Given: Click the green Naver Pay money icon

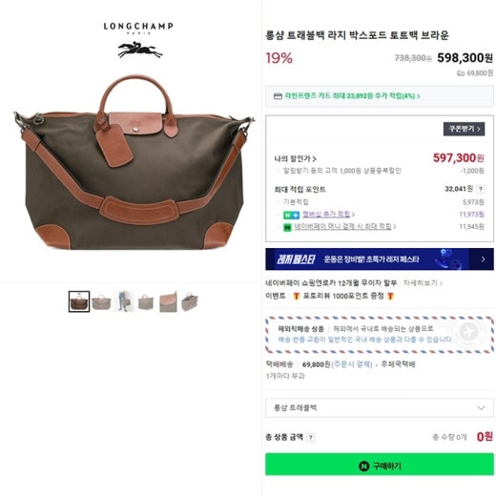Looking at the screenshot, I should 287,227.
